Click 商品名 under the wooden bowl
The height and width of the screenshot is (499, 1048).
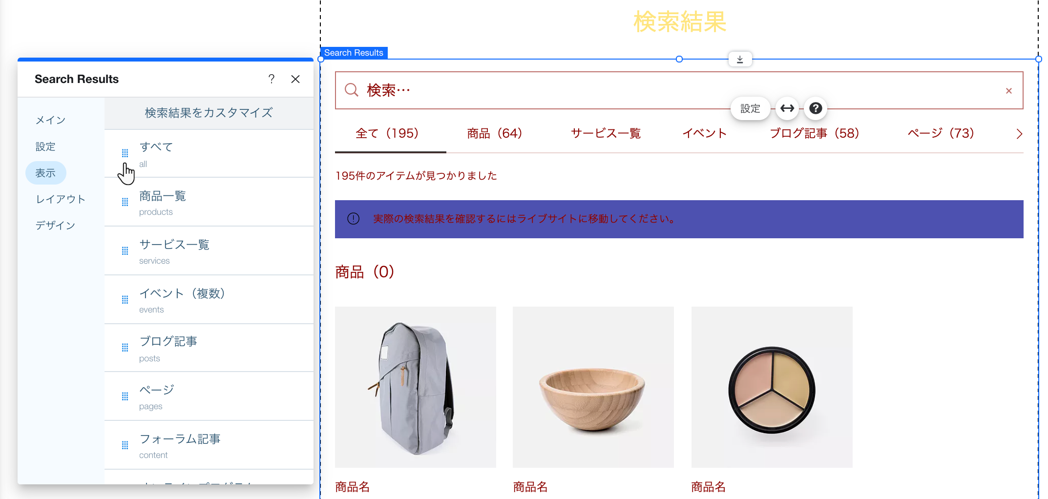(530, 487)
